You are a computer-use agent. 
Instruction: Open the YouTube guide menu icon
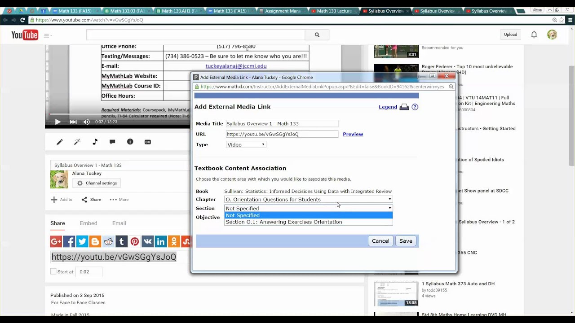(x=47, y=35)
